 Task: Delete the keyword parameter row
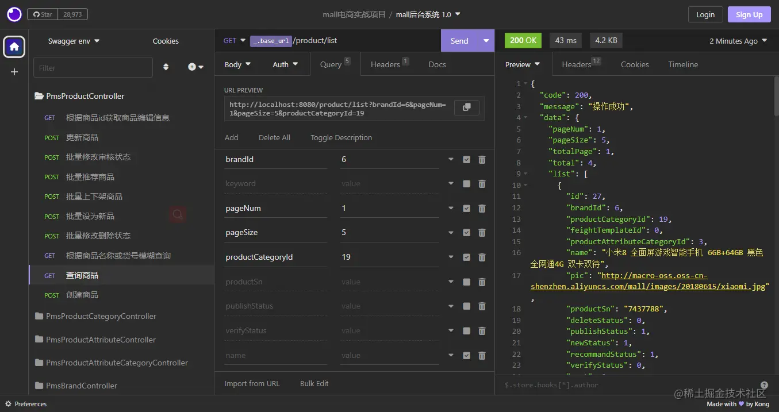pos(482,184)
